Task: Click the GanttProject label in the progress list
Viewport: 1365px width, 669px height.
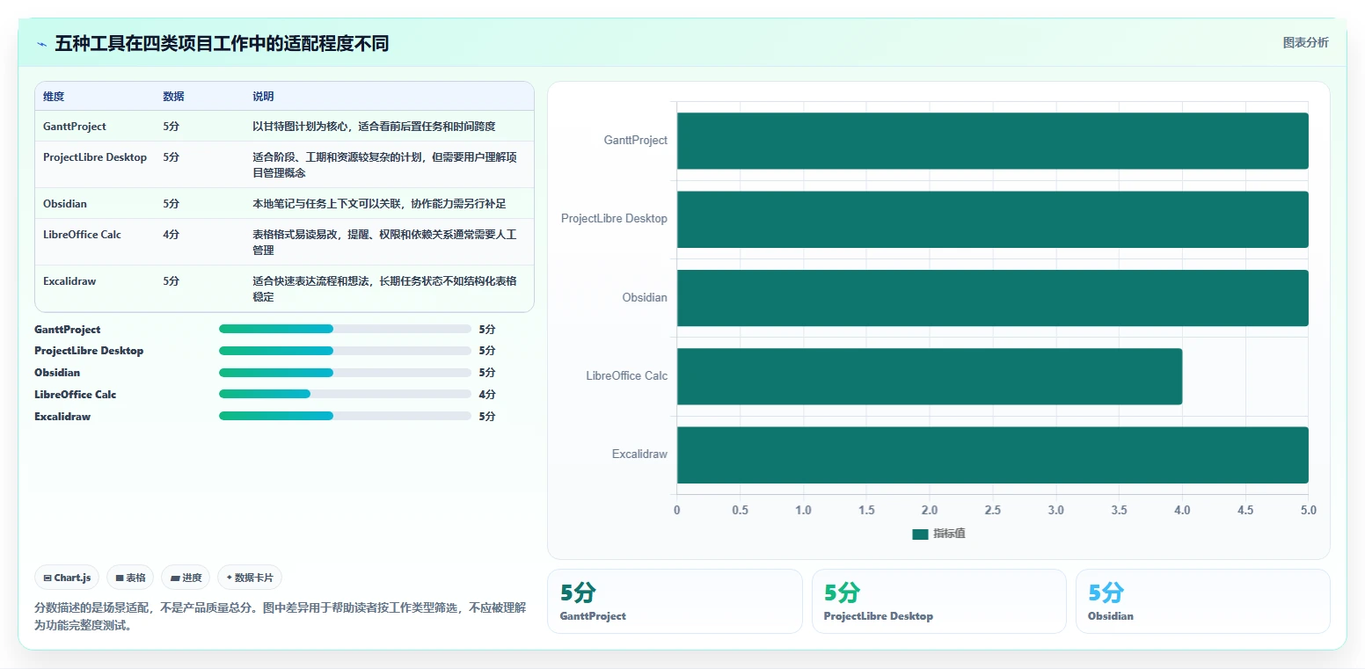Action: click(68, 330)
